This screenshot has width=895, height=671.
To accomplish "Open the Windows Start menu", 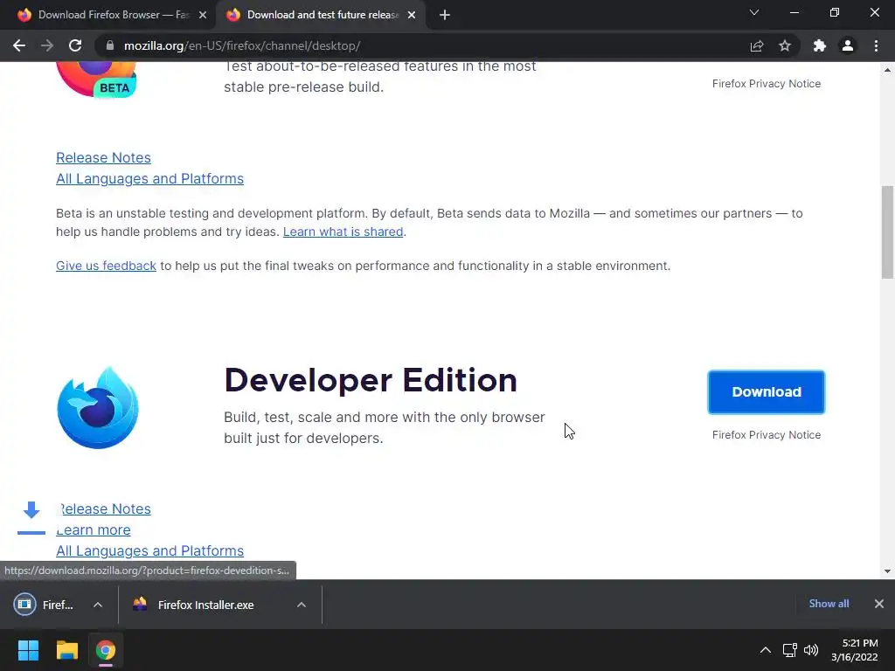I will [28, 650].
